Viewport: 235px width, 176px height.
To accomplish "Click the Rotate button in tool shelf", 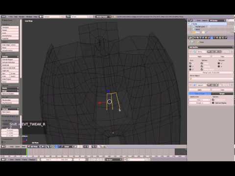I will [10, 30].
